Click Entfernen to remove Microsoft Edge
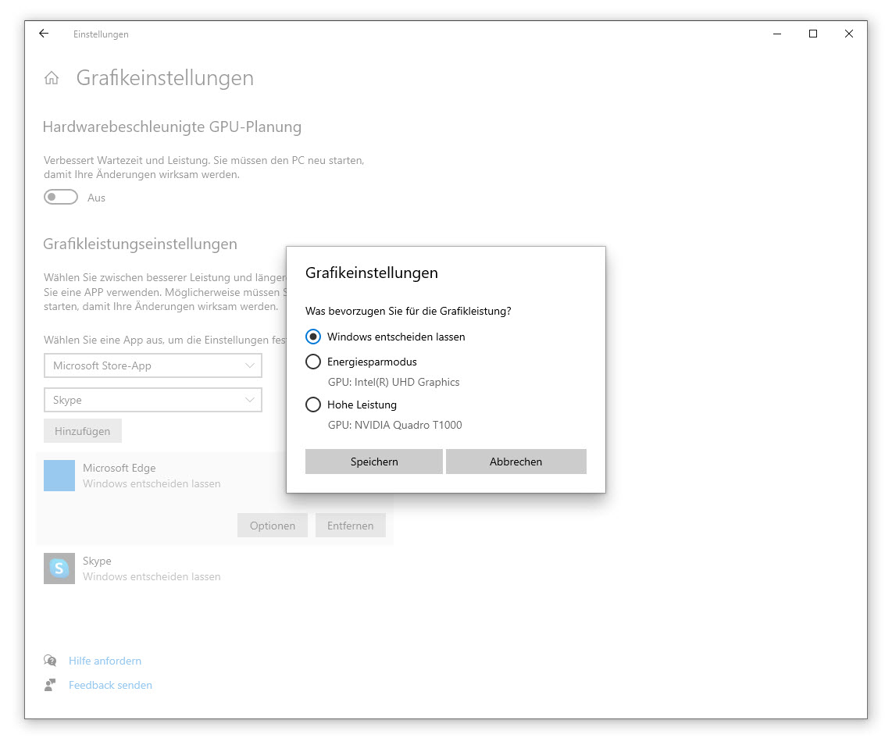Image resolution: width=892 pixels, height=745 pixels. click(x=350, y=525)
